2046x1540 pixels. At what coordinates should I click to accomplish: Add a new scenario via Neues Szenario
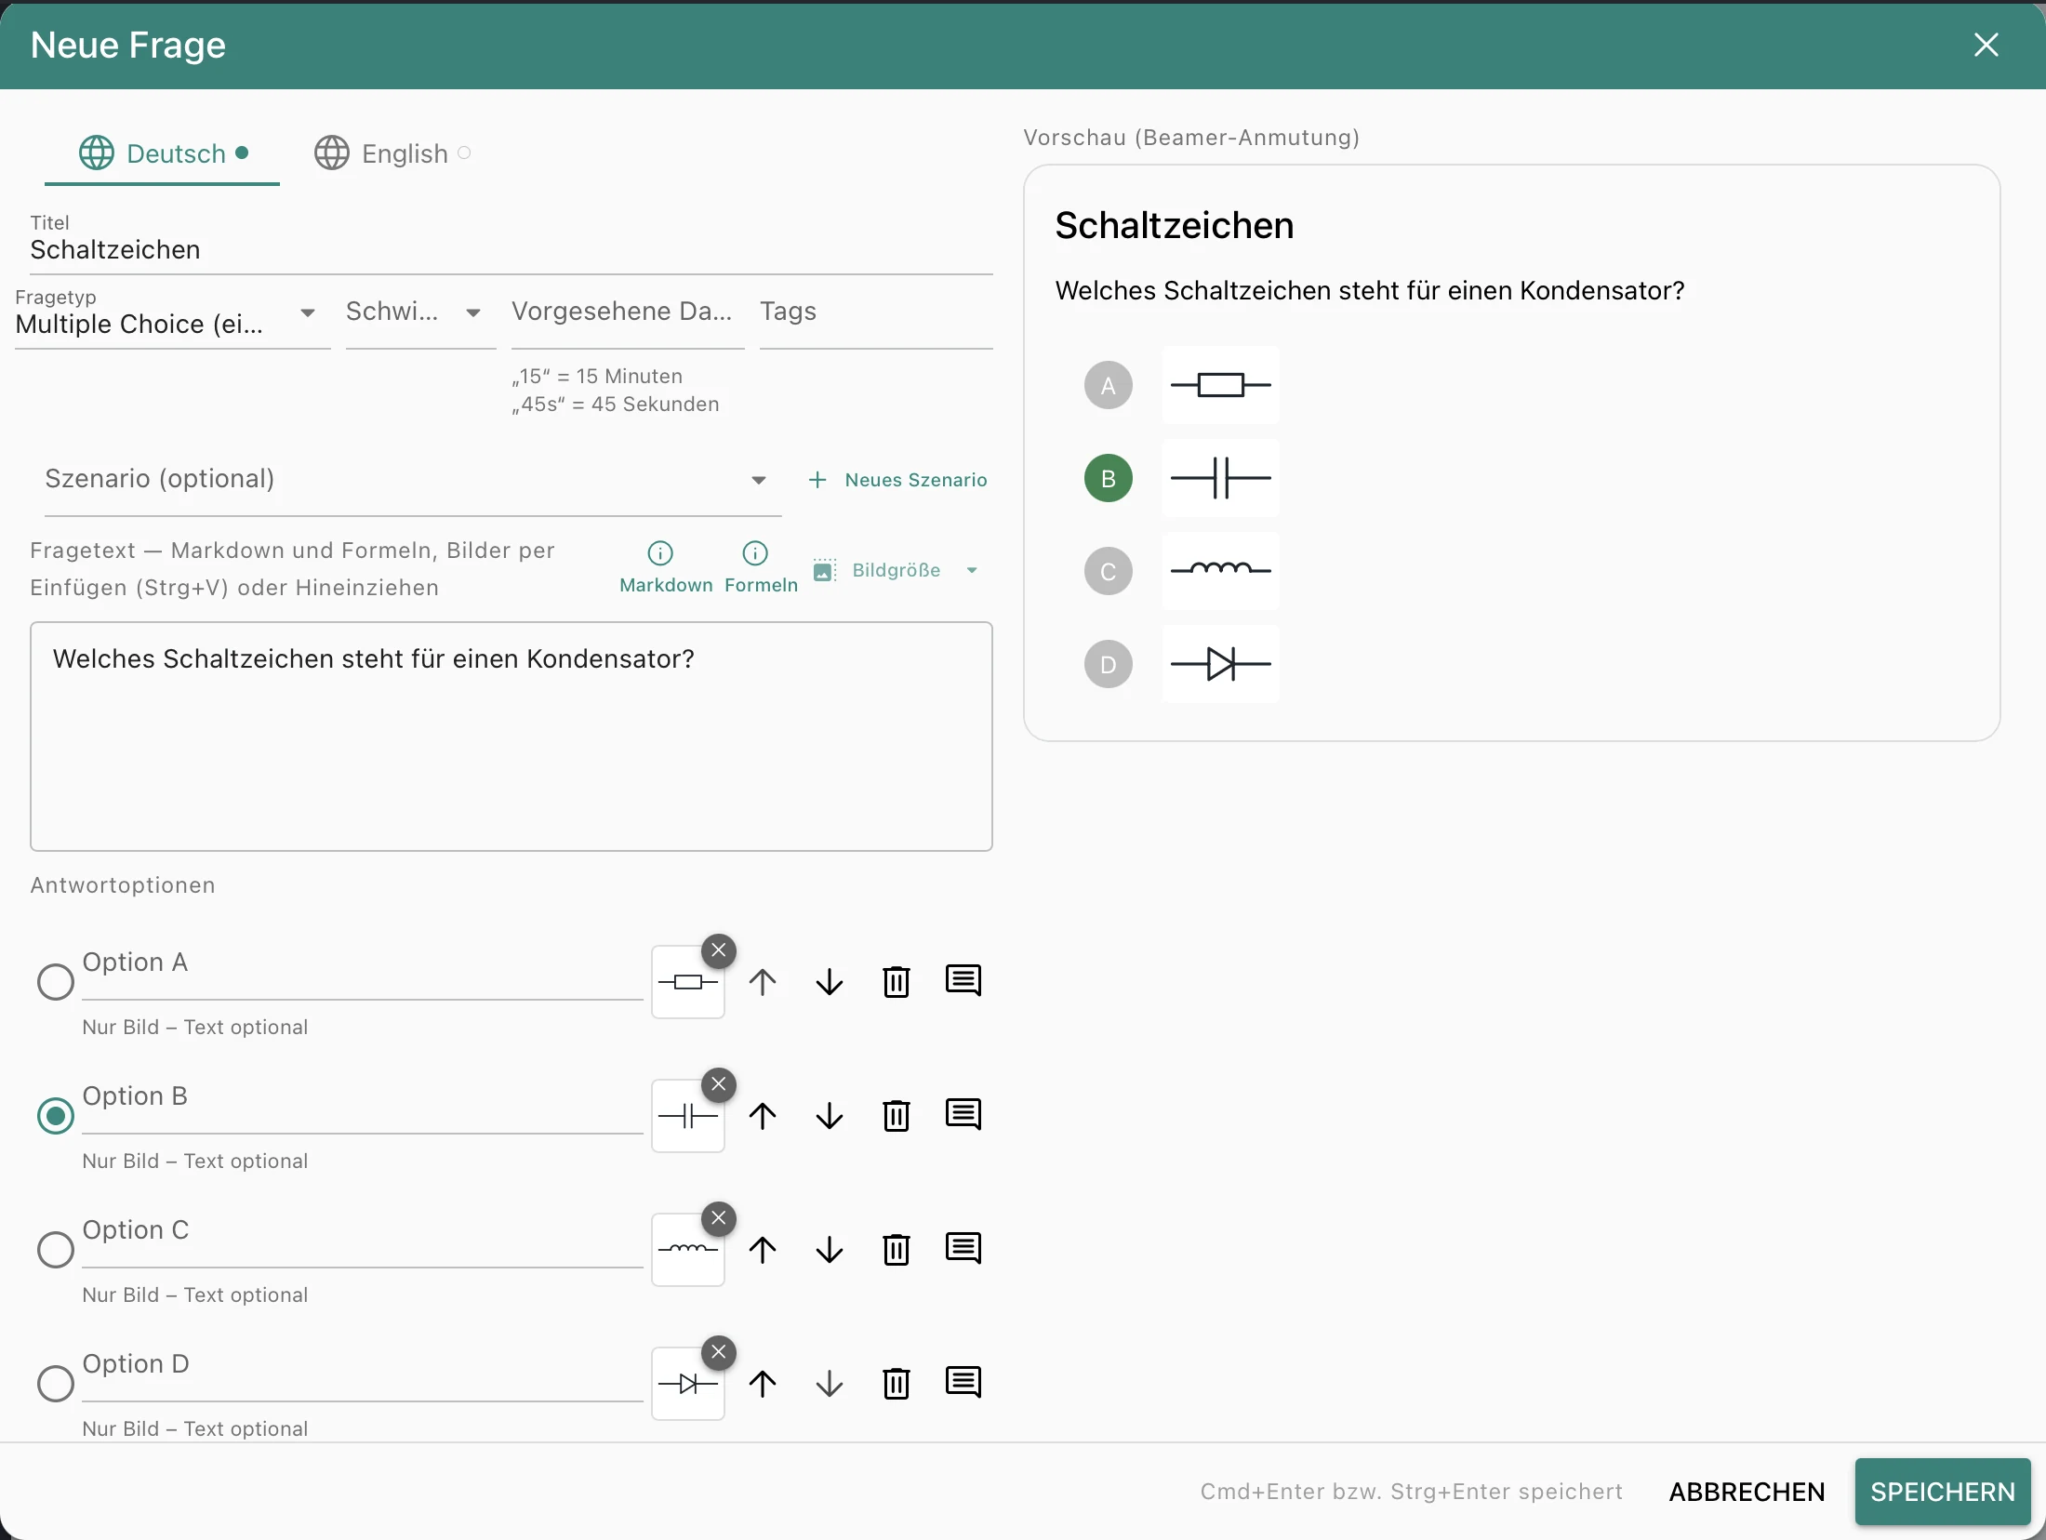[x=898, y=480]
